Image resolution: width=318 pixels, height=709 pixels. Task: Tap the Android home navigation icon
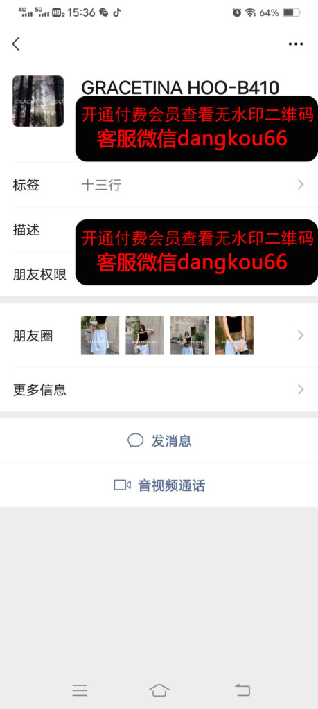pyautogui.click(x=159, y=690)
